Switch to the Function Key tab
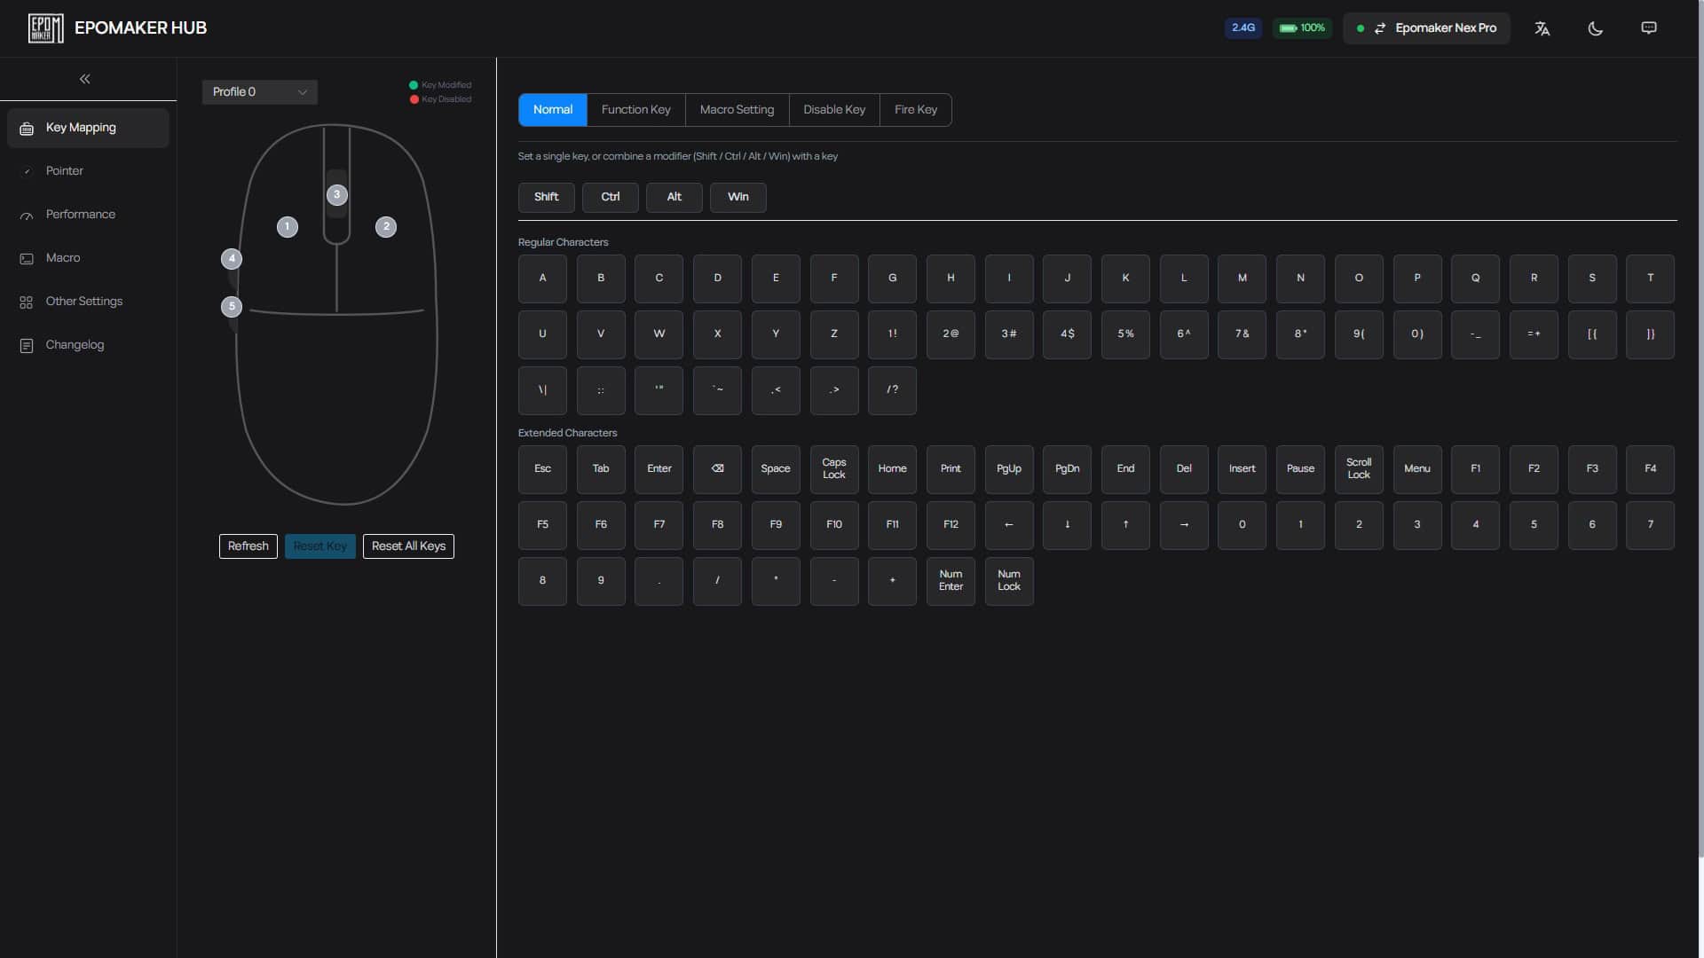Image resolution: width=1704 pixels, height=958 pixels. [x=635, y=110]
